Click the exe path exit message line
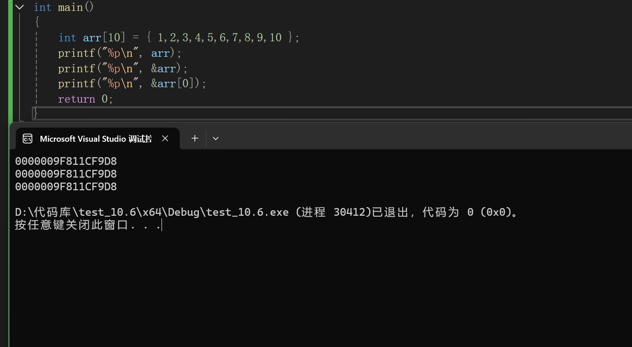The height and width of the screenshot is (347, 632). click(x=267, y=212)
